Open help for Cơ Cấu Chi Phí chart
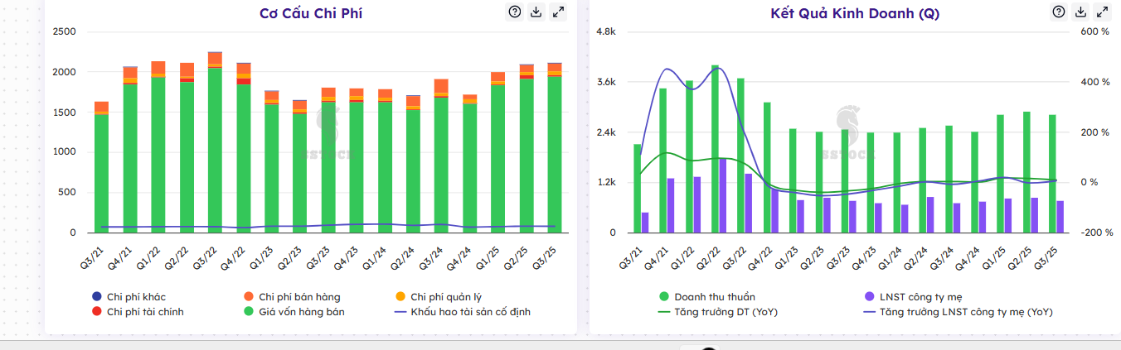Screen dimensions: 1121x350 pos(514,12)
